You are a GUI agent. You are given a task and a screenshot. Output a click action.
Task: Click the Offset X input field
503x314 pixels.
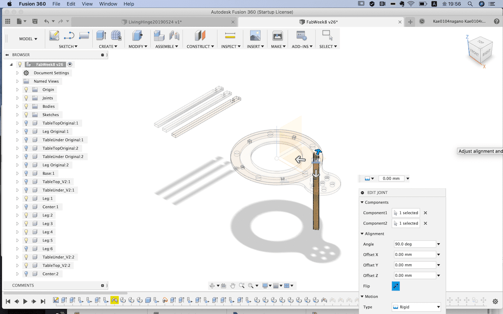(415, 255)
